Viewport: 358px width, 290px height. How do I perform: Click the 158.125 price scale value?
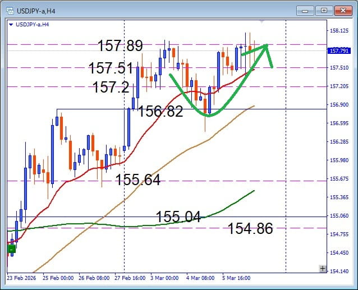point(339,31)
